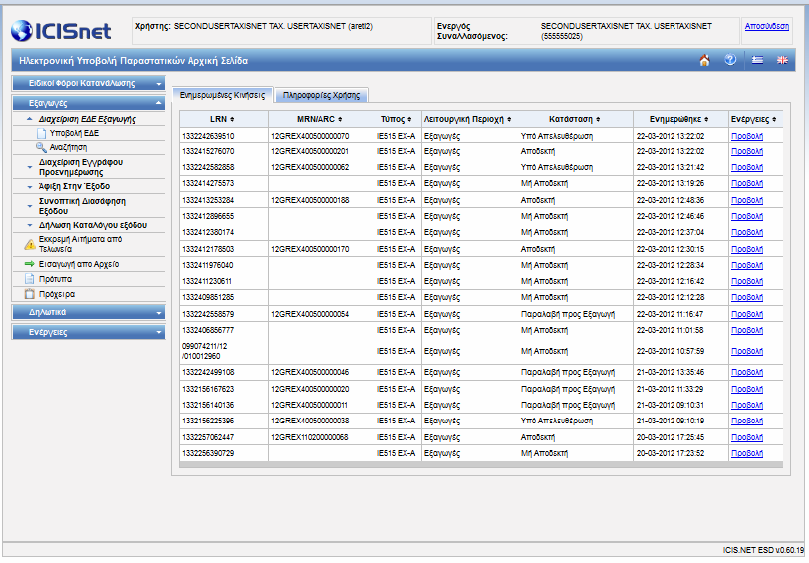
Task: Click MRN cell 12GREX400500000201
Action: point(310,152)
